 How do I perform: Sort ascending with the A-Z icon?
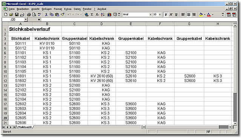[x=103, y=15]
